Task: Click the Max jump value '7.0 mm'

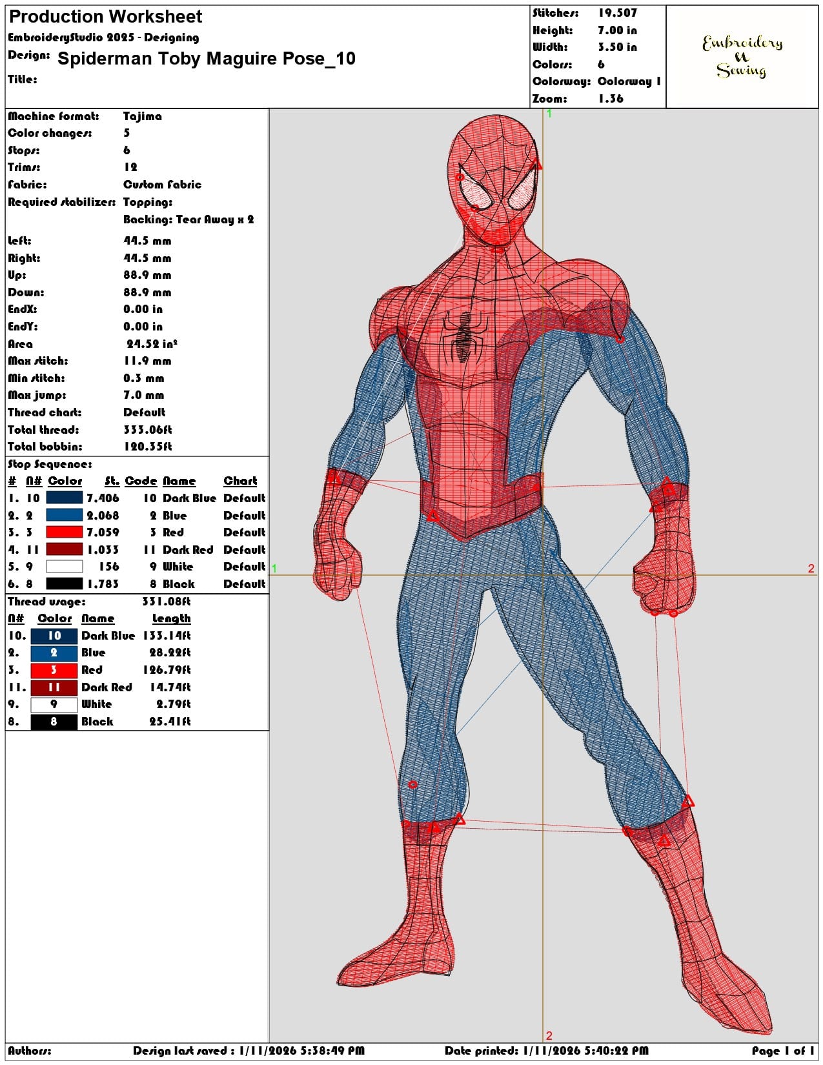Action: (143, 395)
